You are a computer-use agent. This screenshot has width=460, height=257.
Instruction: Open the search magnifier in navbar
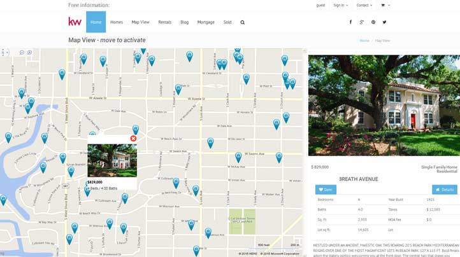pos(242,22)
